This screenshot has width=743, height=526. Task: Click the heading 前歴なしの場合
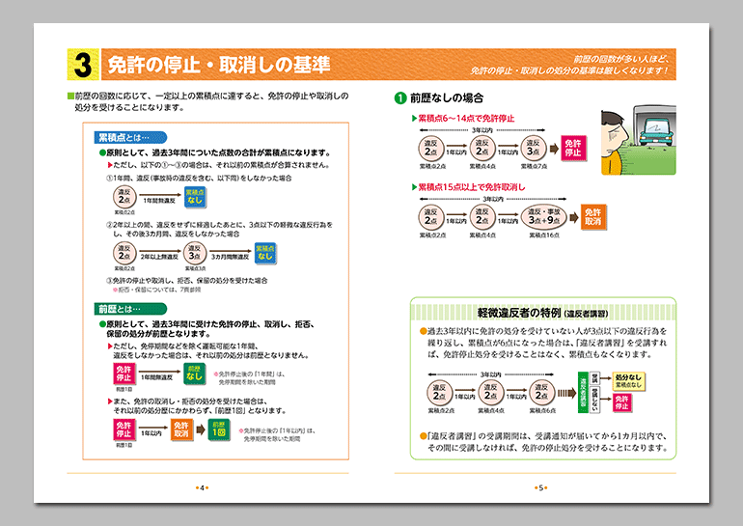coord(447,98)
